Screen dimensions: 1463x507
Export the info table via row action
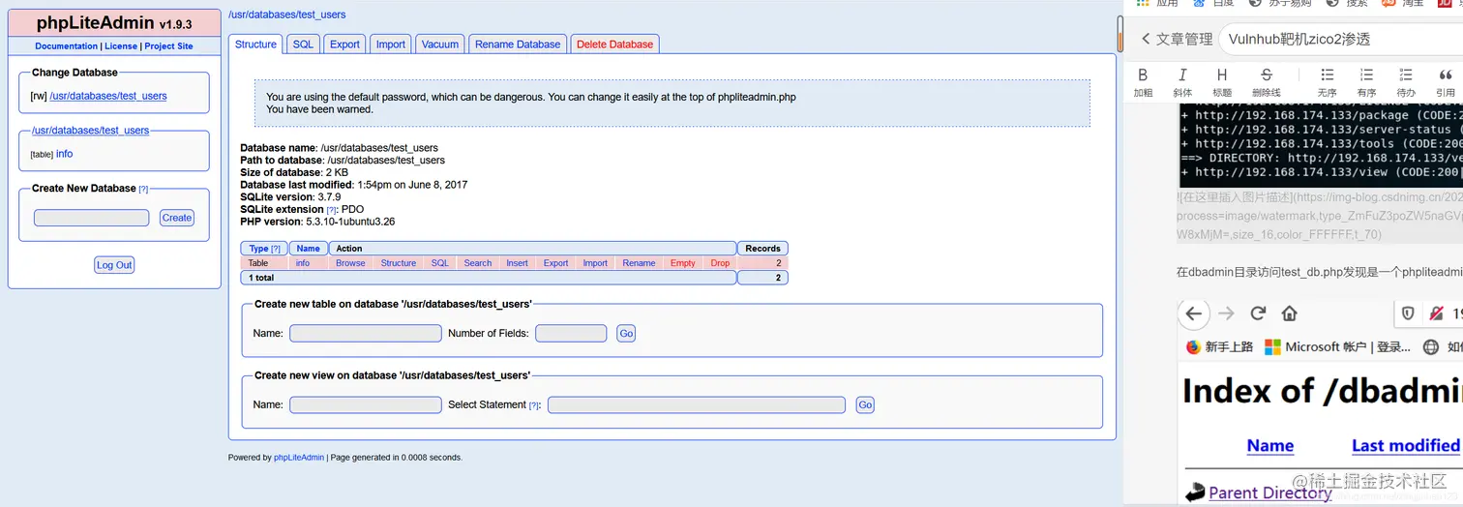coord(556,263)
